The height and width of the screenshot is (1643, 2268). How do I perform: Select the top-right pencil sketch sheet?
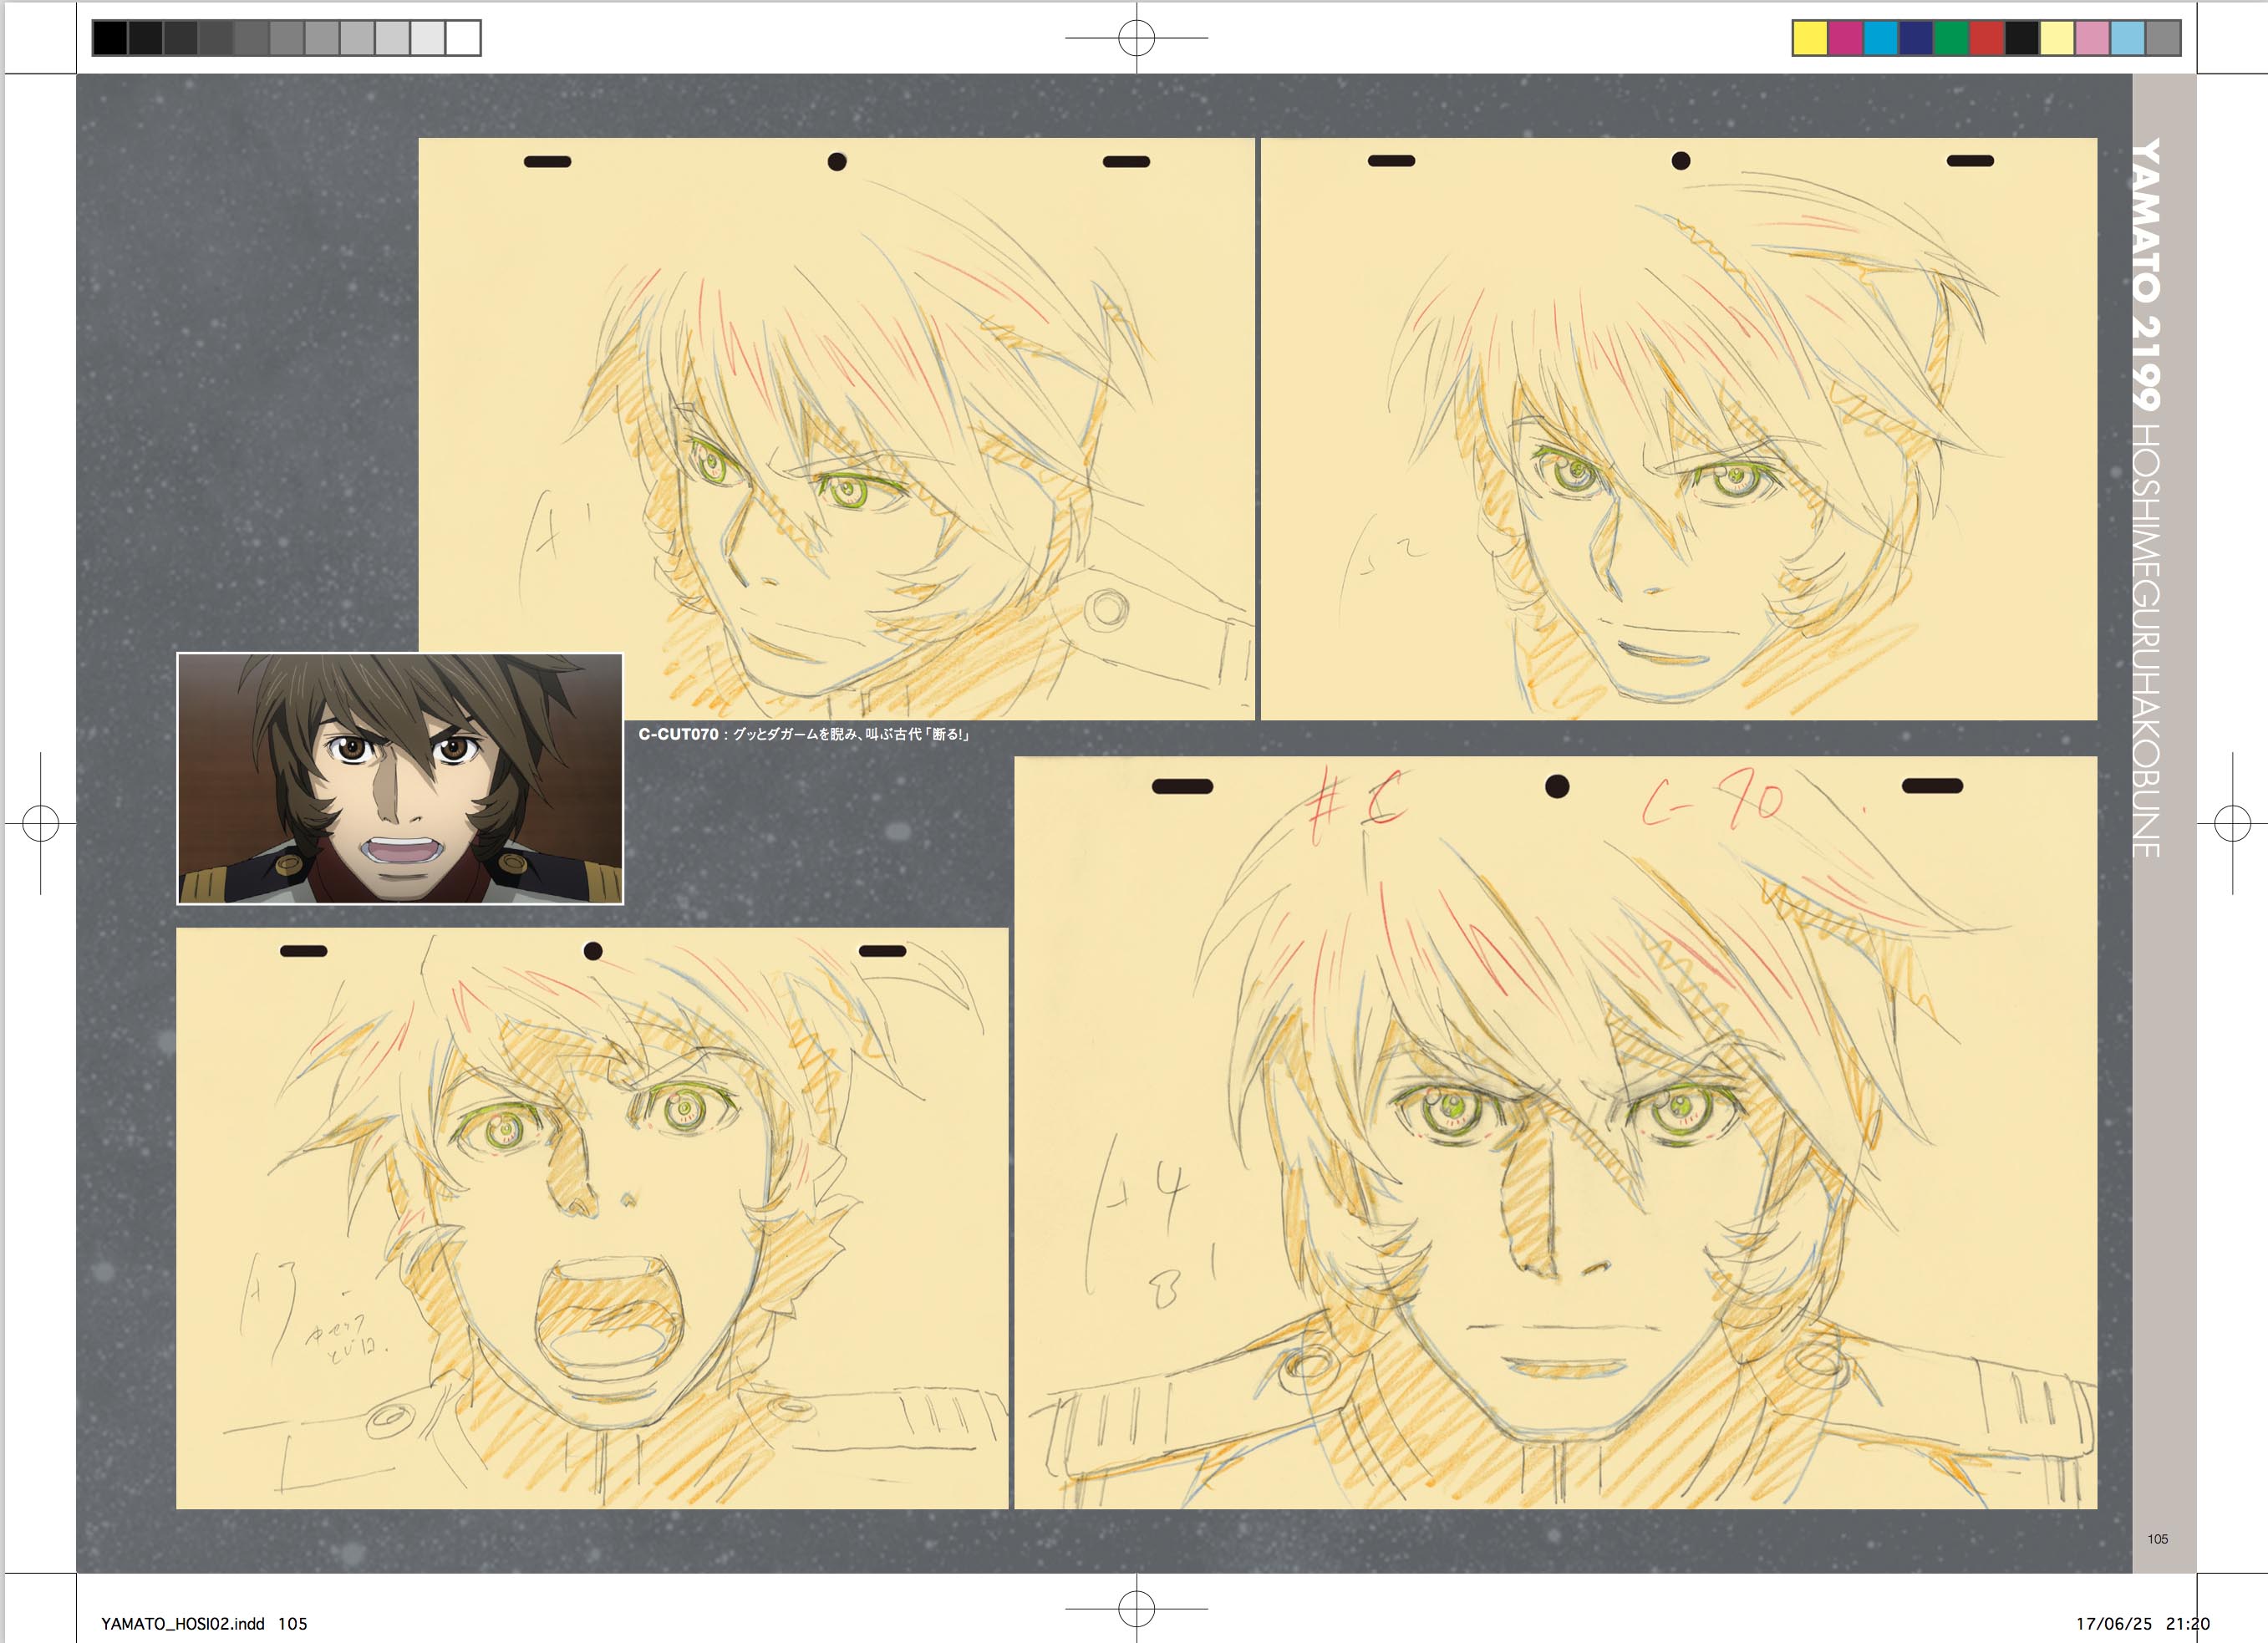1678,428
